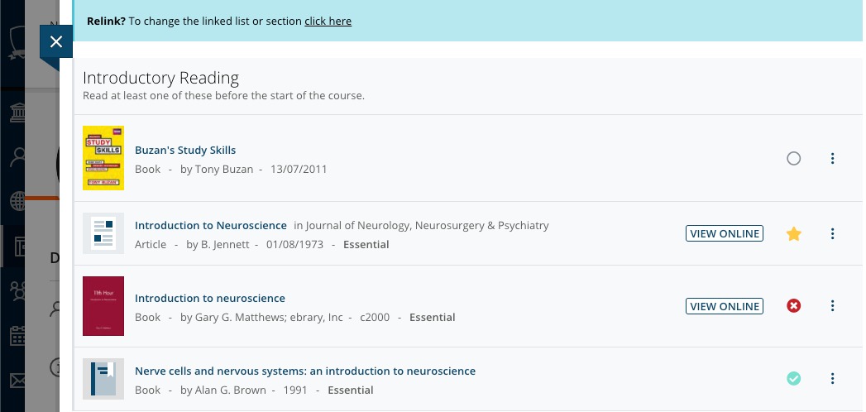Click the groups icon in sidebar
Image resolution: width=866 pixels, height=412 pixels.
[17, 290]
